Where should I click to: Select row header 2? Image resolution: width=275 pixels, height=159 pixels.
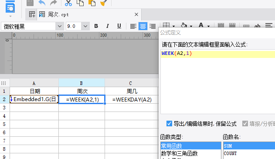tap(4, 99)
